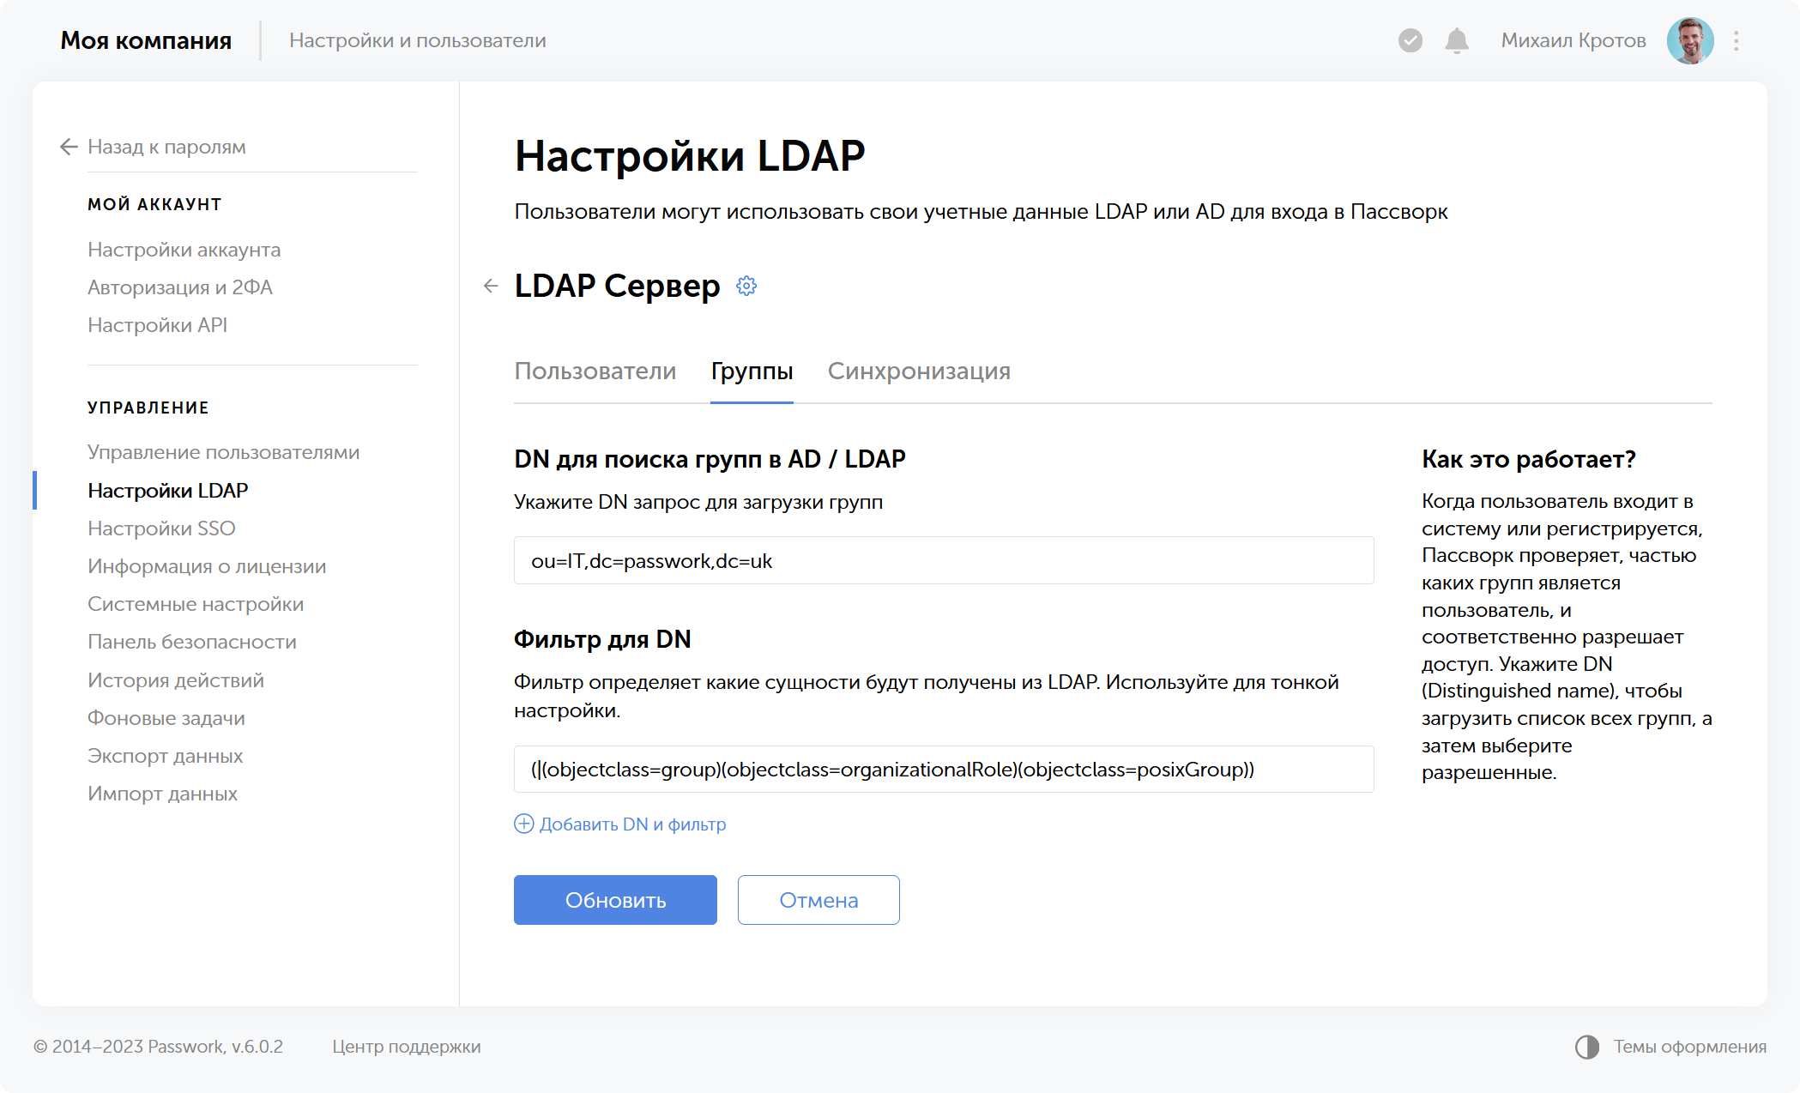This screenshot has width=1800, height=1093.
Task: Open notifications bell icon
Action: 1457,40
